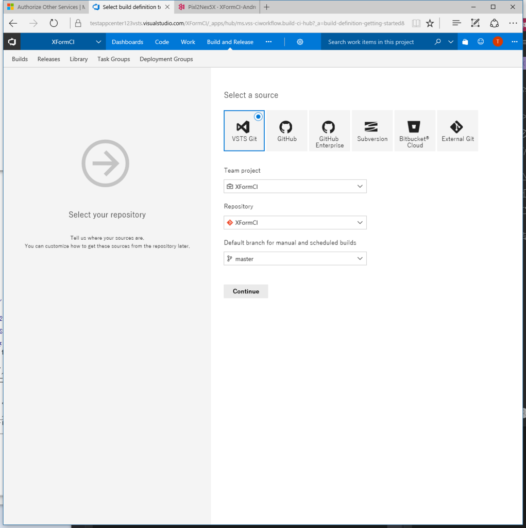The width and height of the screenshot is (526, 528).
Task: Click the site lock icon
Action: [x=78, y=23]
